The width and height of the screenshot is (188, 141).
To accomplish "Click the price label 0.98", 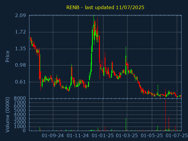I will point(20,65).
